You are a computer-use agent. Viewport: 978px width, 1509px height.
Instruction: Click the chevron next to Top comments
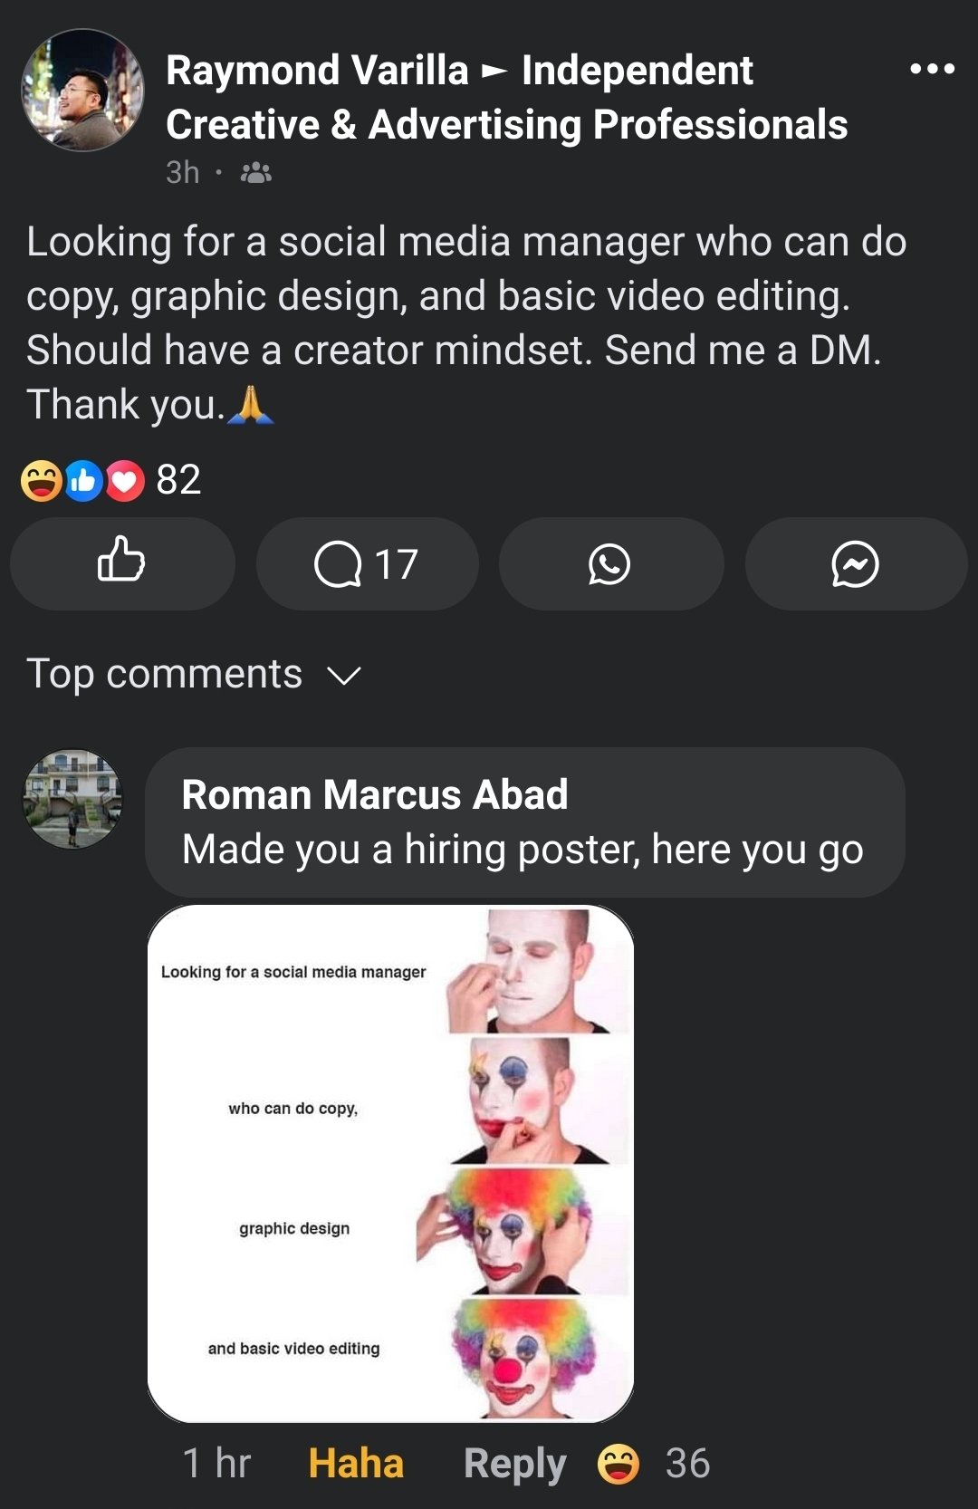[344, 676]
